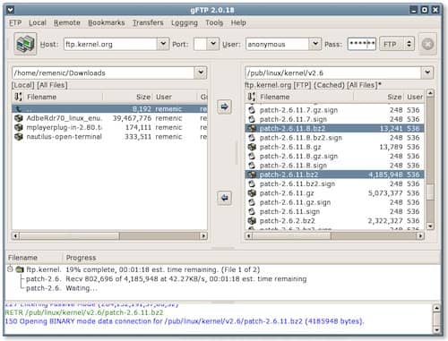Open the Port dropdown list

[x=213, y=44]
